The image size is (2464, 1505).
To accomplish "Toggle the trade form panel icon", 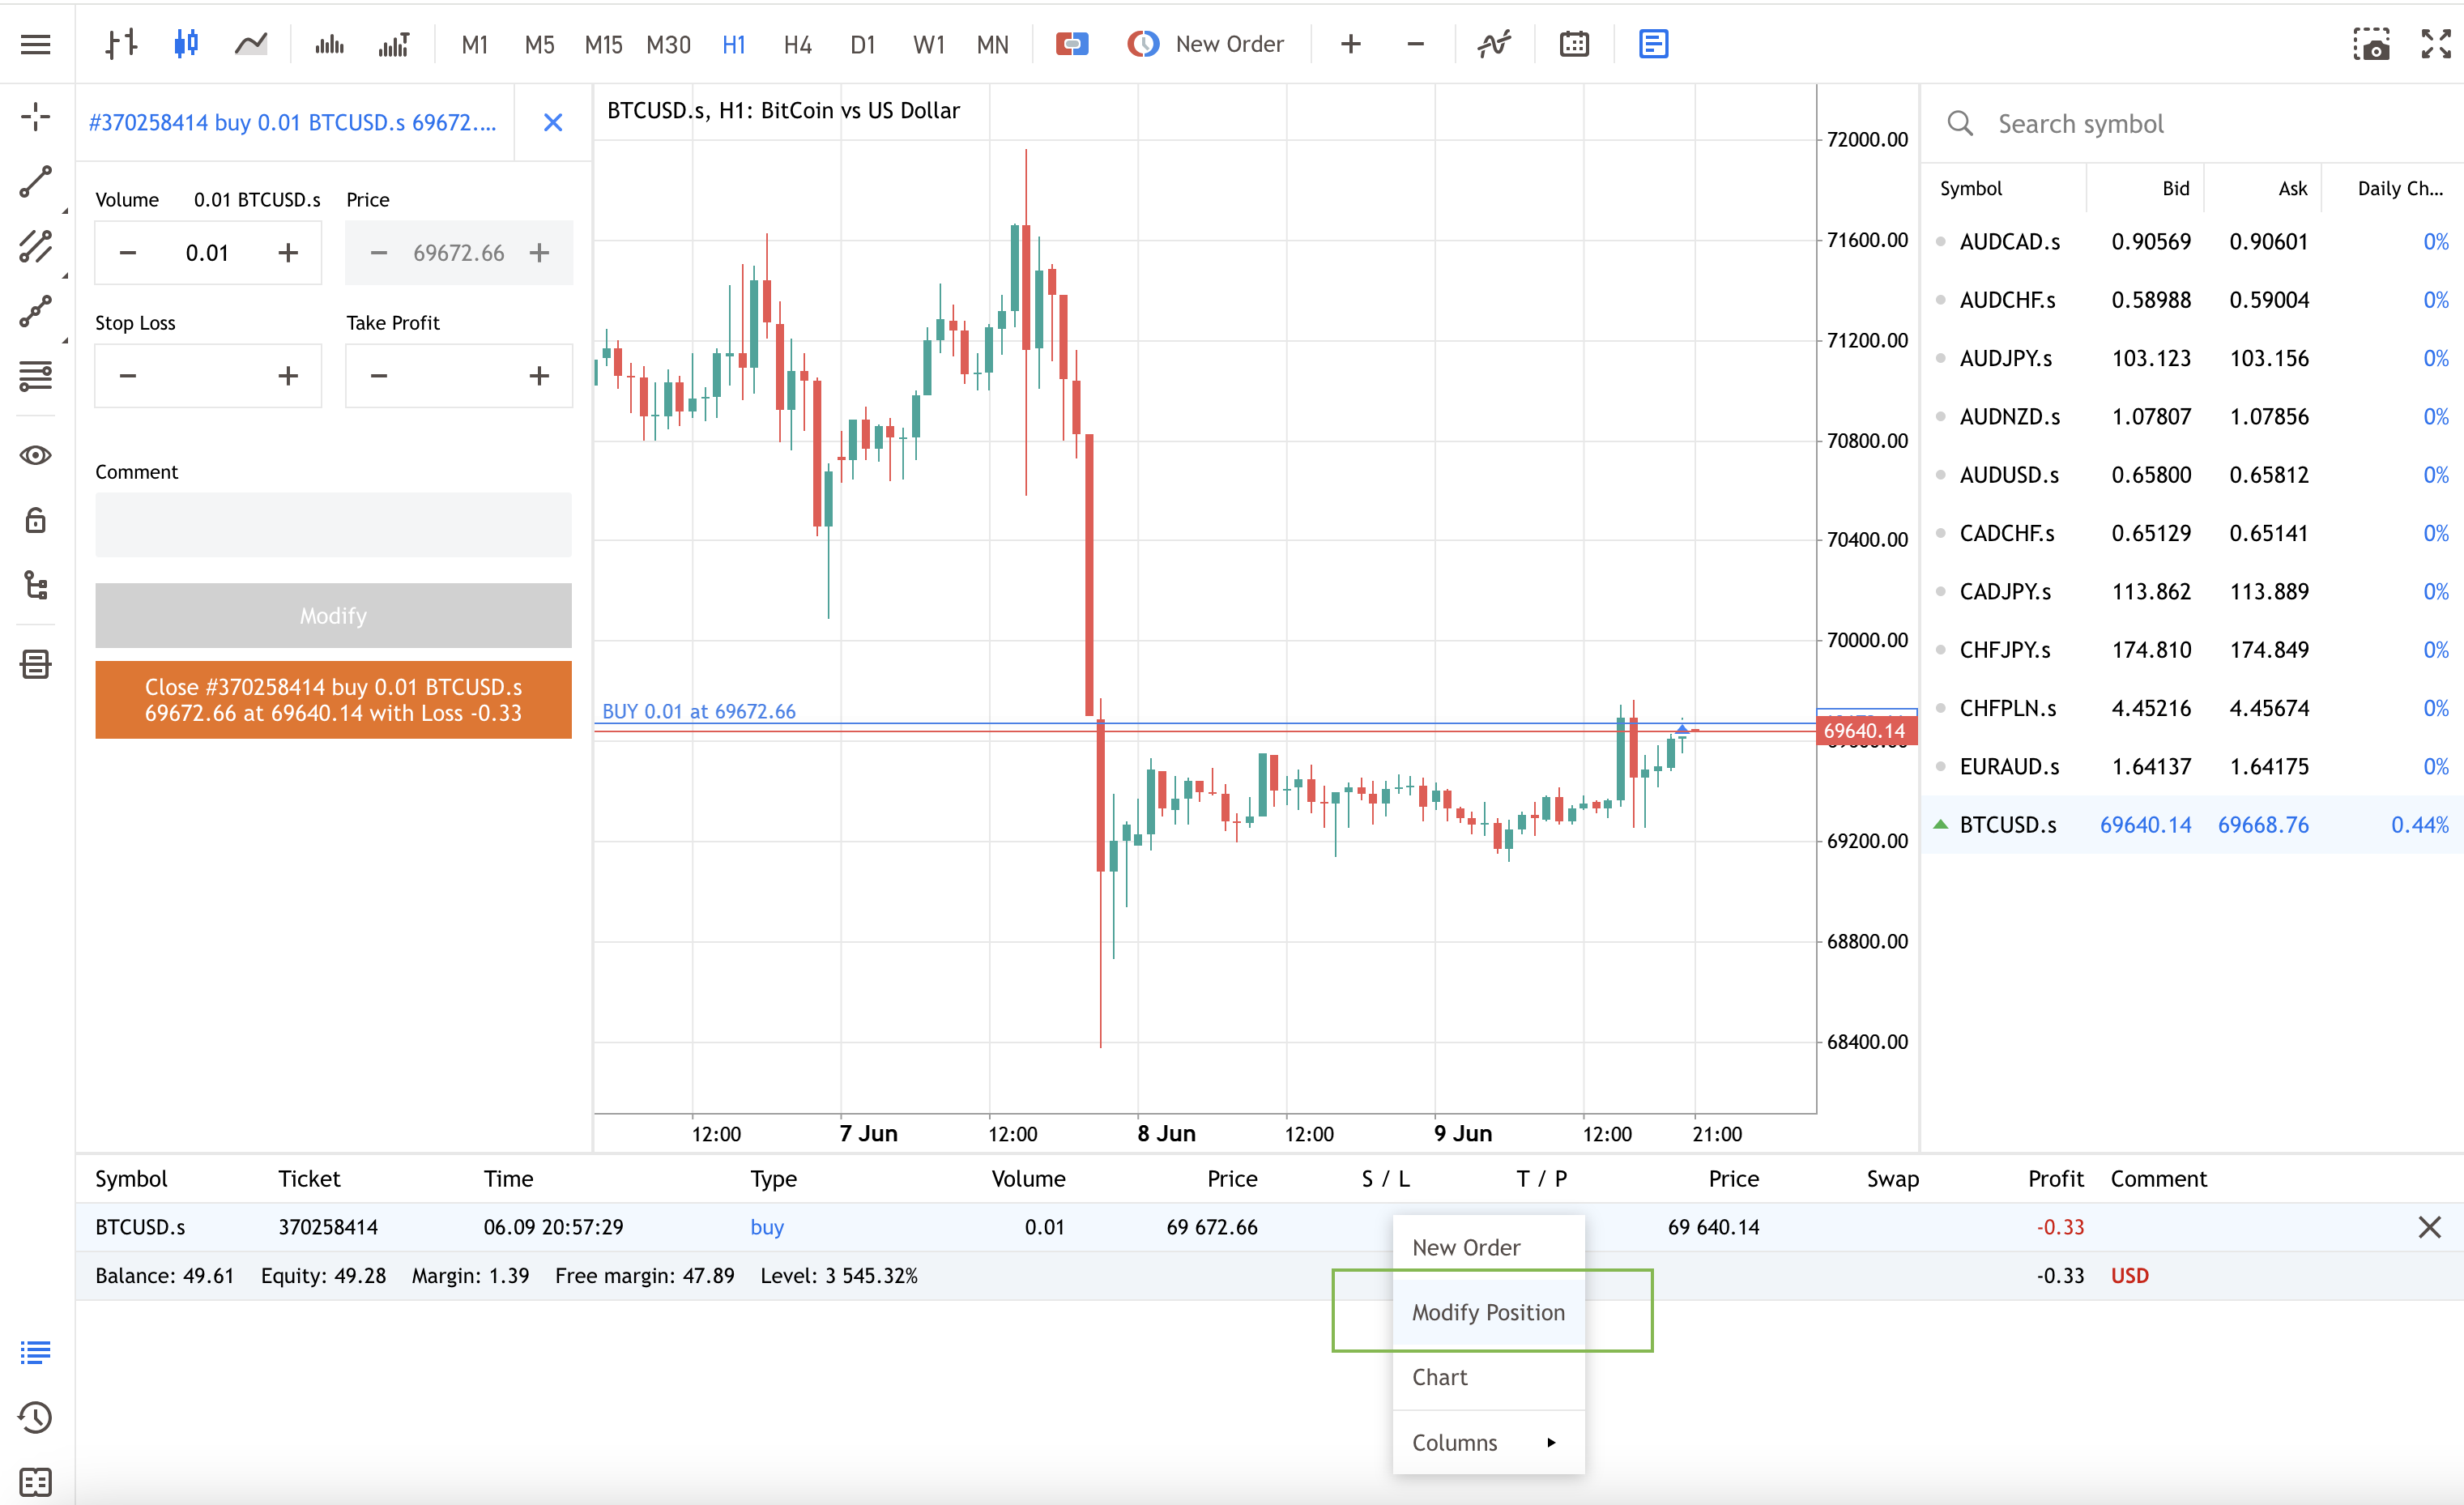I will click(x=1654, y=44).
